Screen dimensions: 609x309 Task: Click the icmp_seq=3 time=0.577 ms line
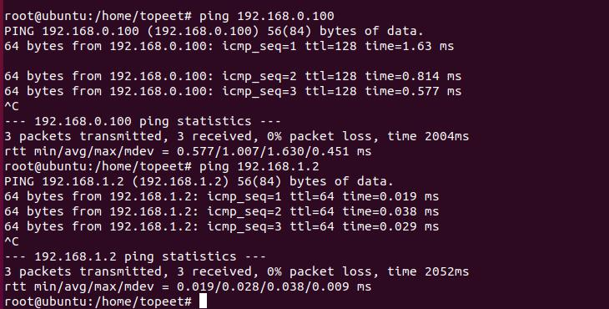(x=233, y=91)
